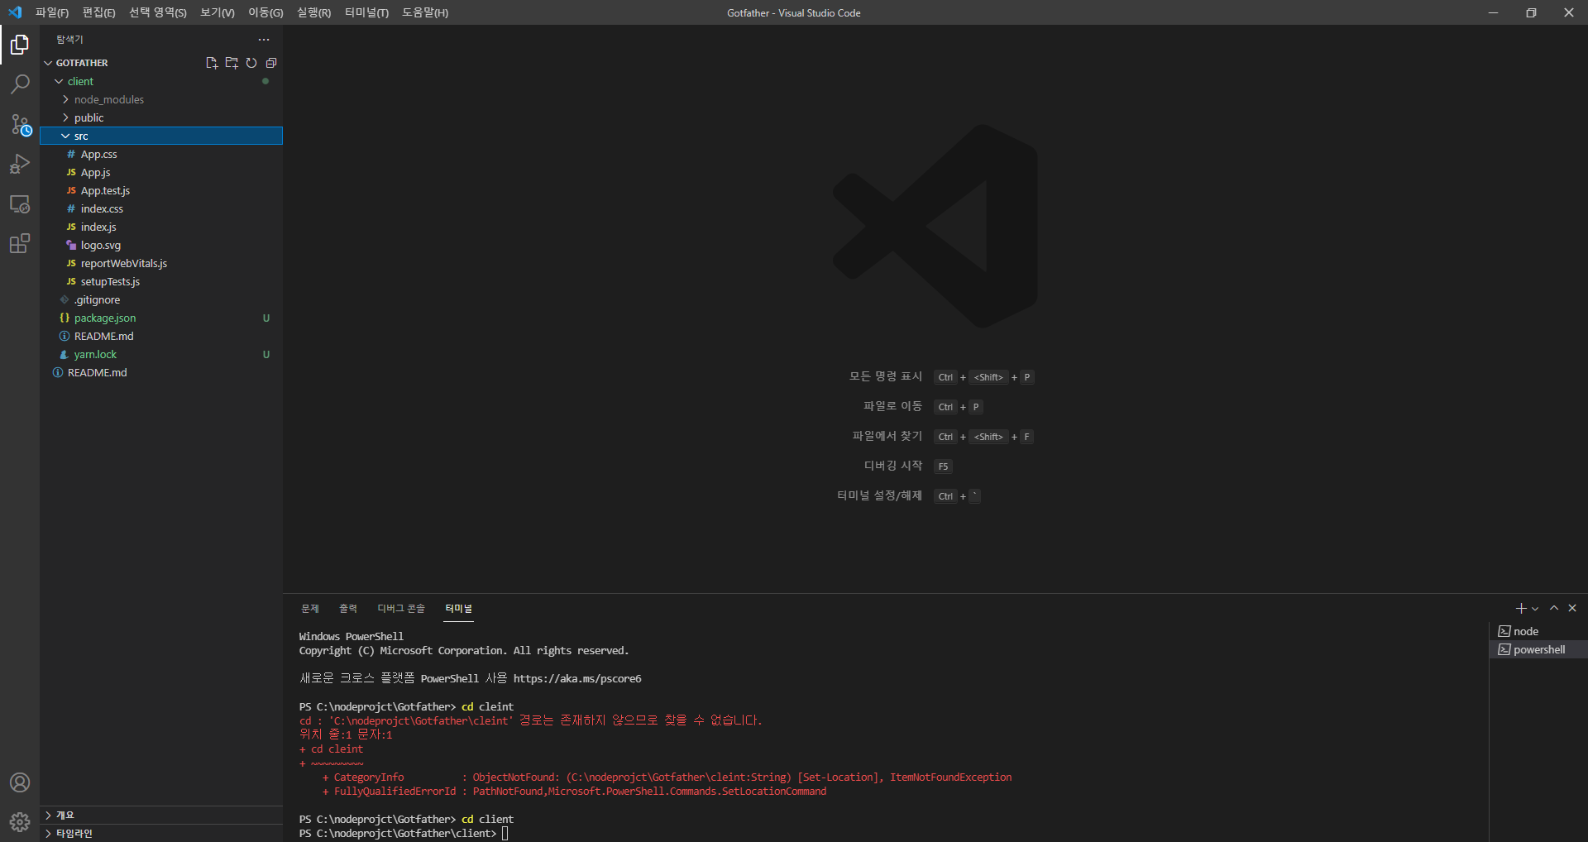Image resolution: width=1588 pixels, height=842 pixels.
Task: Expand the 타임라인 timeline section
Action: pos(161,833)
